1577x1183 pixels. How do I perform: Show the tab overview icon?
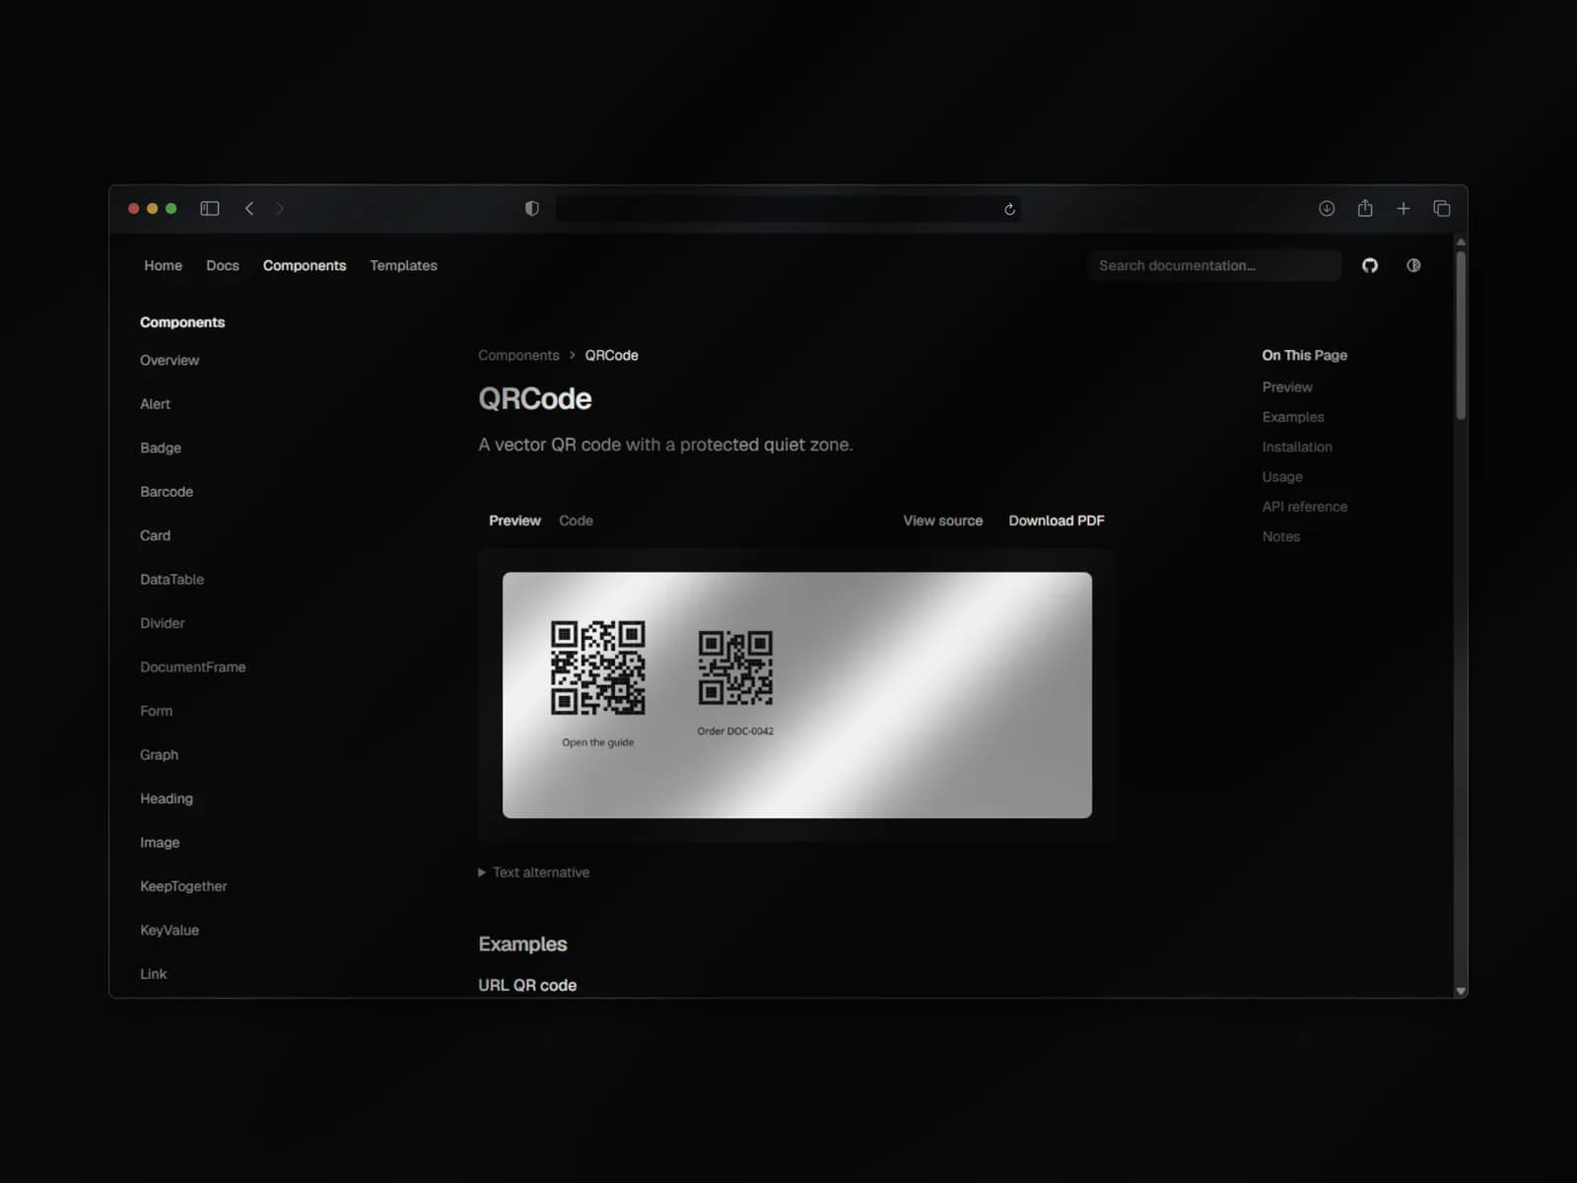coord(1442,208)
